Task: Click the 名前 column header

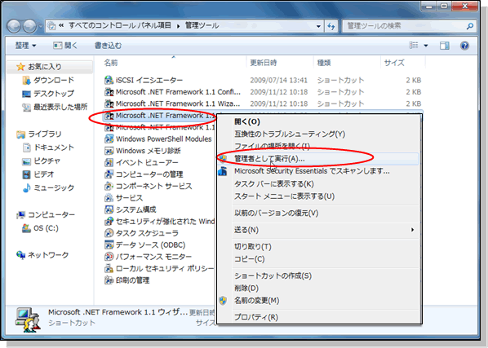Action: [111, 63]
